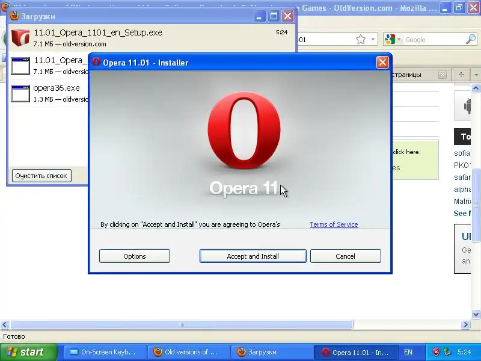This screenshot has height=361, width=481.
Task: Click opera36.exe file icon
Action: coord(20,93)
